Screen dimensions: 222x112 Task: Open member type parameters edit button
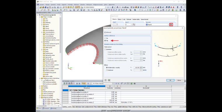click(x=171, y=25)
